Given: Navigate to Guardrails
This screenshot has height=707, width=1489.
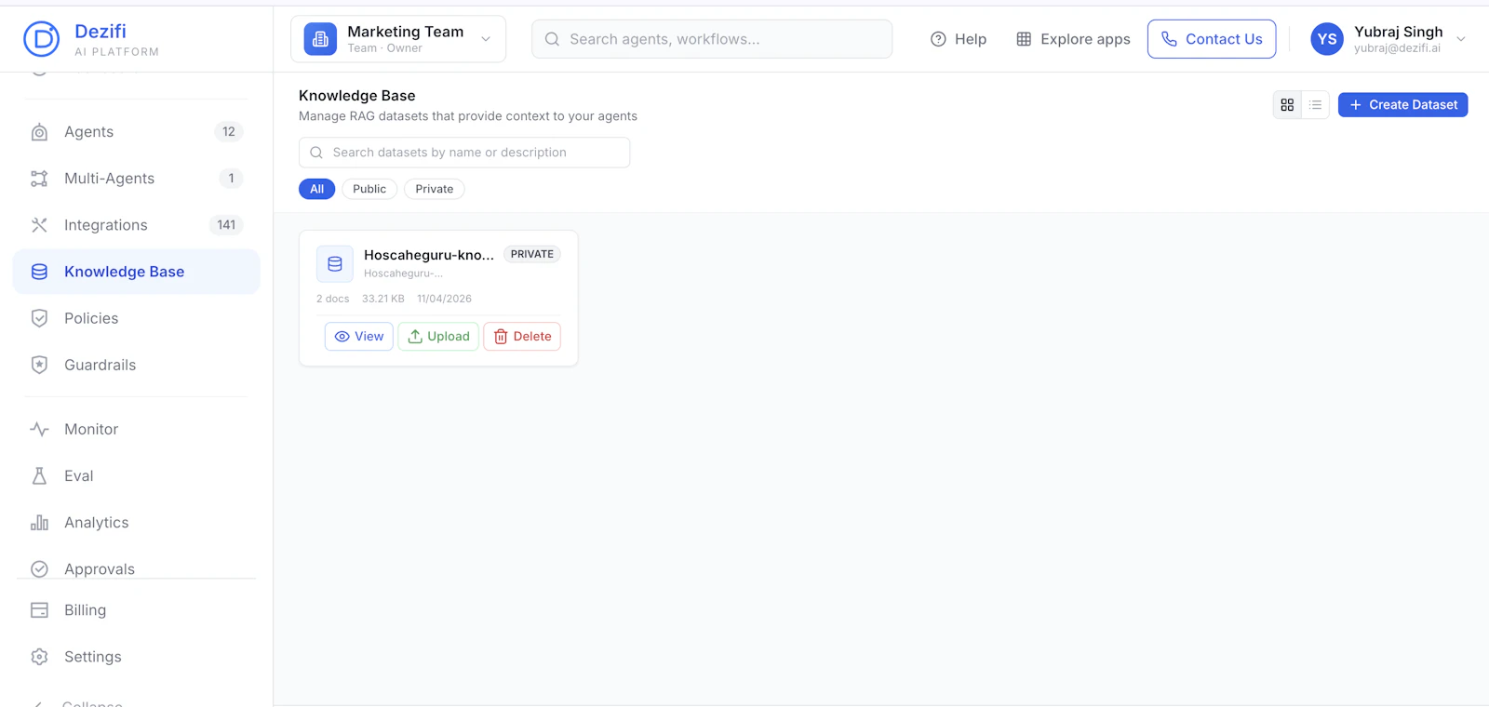Looking at the screenshot, I should pyautogui.click(x=136, y=365).
